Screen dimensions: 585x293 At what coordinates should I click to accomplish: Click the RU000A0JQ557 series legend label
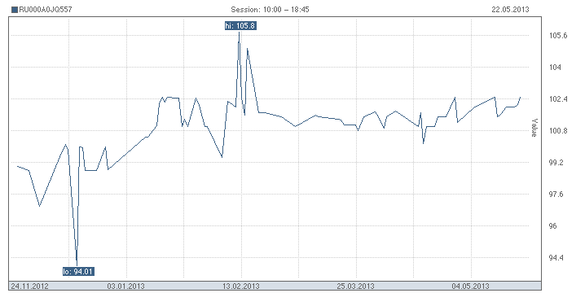(x=45, y=10)
